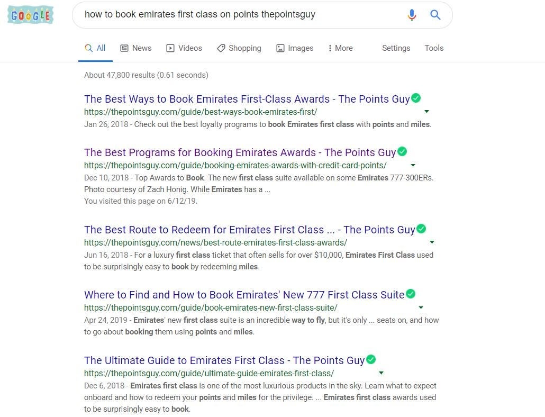Activate voice search microphone icon

click(x=412, y=15)
